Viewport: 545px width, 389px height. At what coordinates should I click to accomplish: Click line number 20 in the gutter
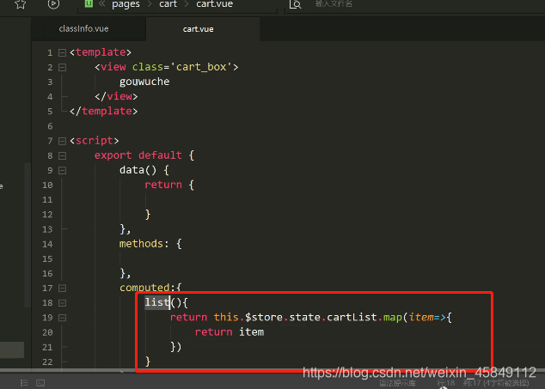[47, 332]
